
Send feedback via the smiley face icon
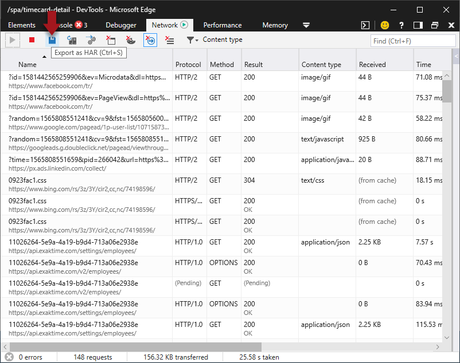coord(385,25)
